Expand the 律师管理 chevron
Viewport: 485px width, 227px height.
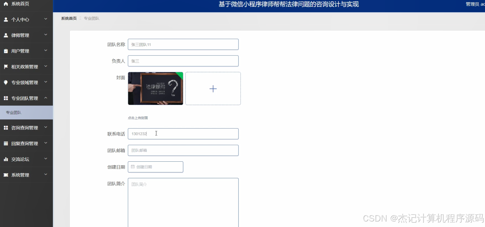point(46,35)
